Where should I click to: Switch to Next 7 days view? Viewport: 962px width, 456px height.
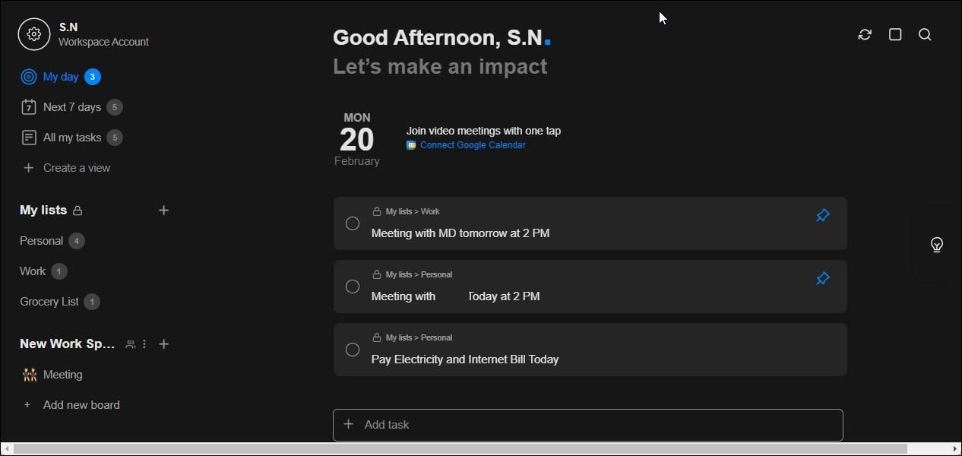point(71,107)
